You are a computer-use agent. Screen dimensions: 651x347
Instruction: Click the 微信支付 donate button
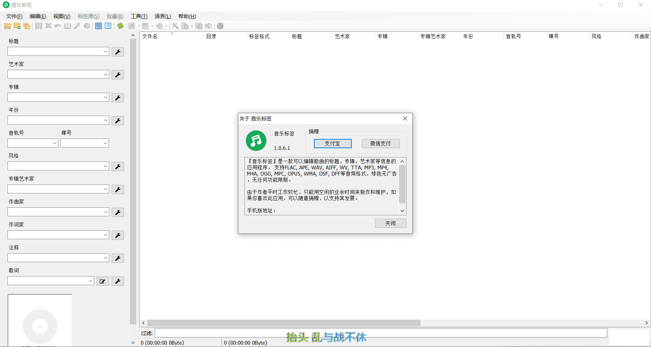(x=380, y=143)
